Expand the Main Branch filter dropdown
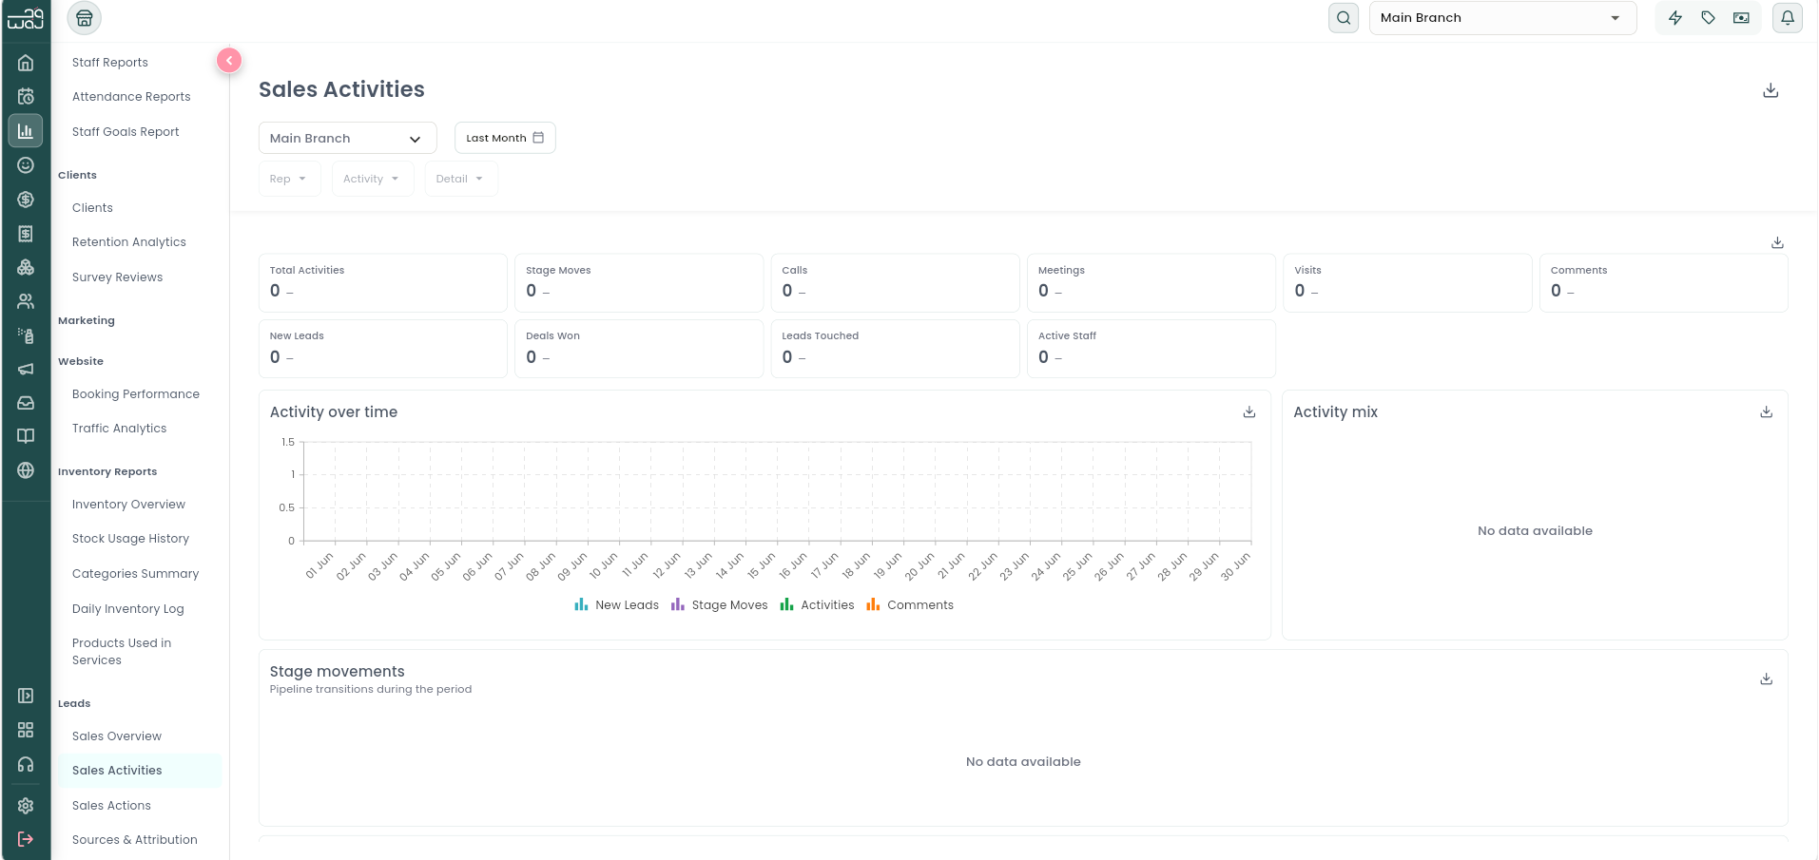The height and width of the screenshot is (860, 1819). click(x=347, y=138)
